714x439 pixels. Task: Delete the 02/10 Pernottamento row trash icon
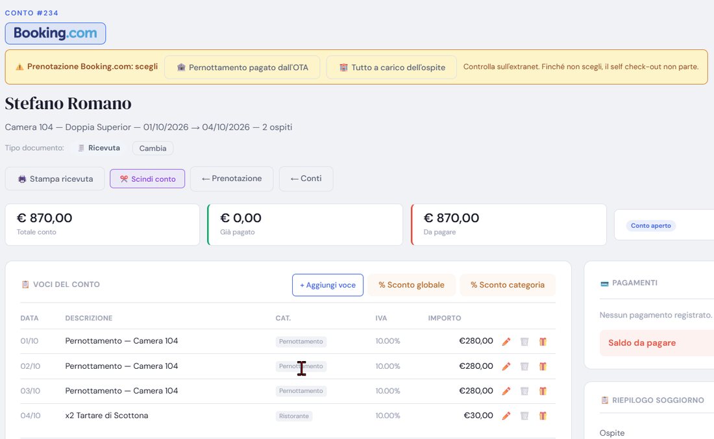click(524, 366)
